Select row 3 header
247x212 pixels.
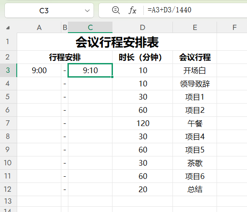click(x=8, y=70)
